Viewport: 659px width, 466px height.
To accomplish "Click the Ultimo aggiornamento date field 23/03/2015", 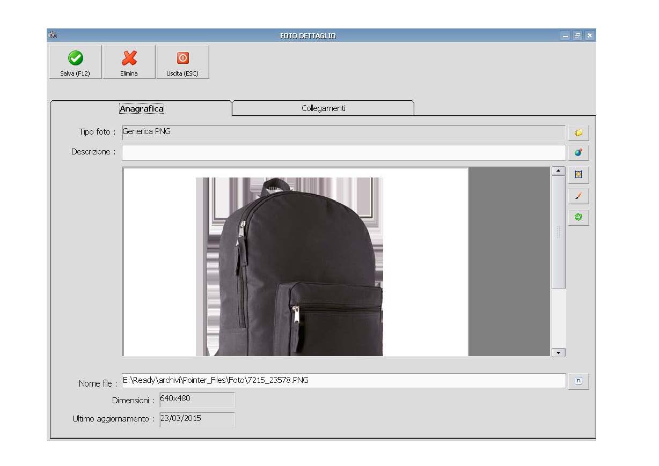I will point(197,419).
